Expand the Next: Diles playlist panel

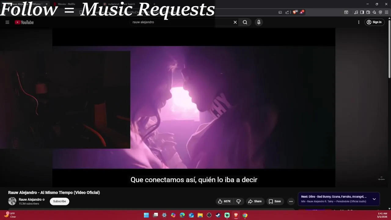click(x=374, y=199)
